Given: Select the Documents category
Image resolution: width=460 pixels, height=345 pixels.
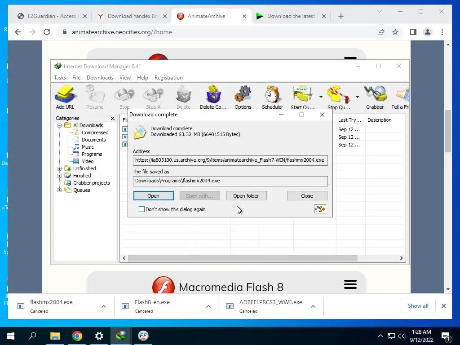Looking at the screenshot, I should (93, 140).
